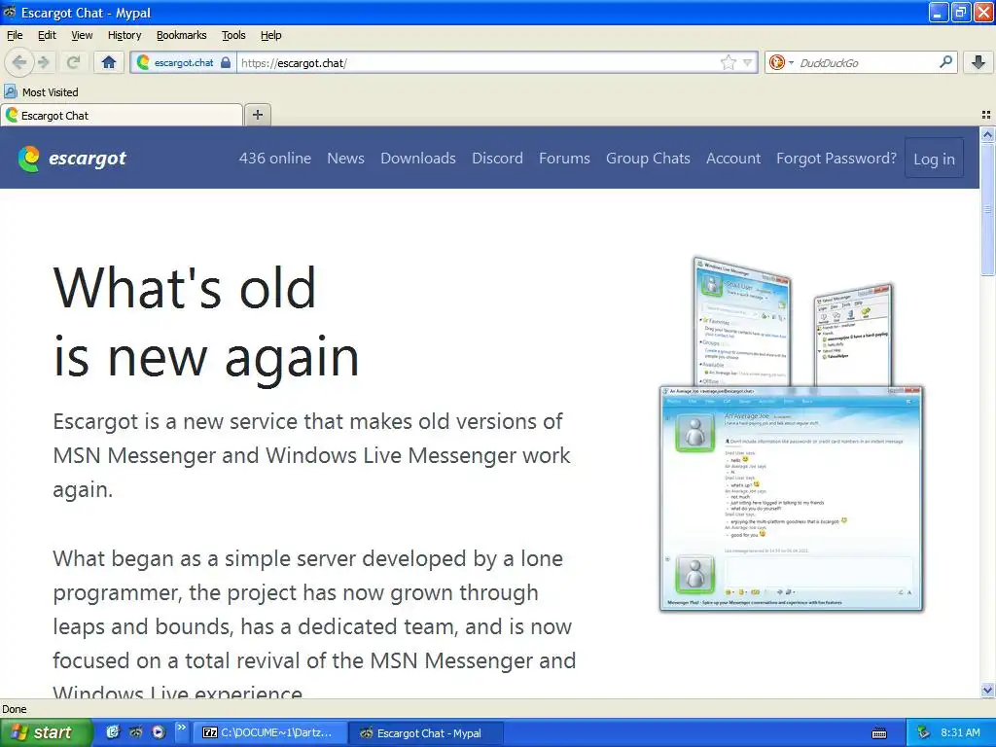Open the Forums link

(x=565, y=159)
